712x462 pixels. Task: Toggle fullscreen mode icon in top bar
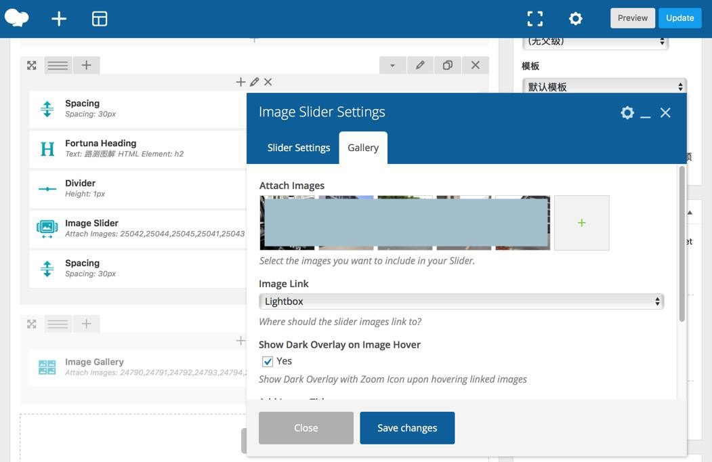(535, 19)
